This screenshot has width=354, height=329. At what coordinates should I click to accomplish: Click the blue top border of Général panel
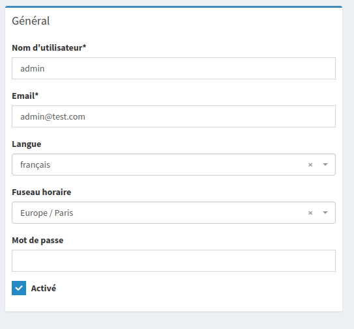coord(173,7)
